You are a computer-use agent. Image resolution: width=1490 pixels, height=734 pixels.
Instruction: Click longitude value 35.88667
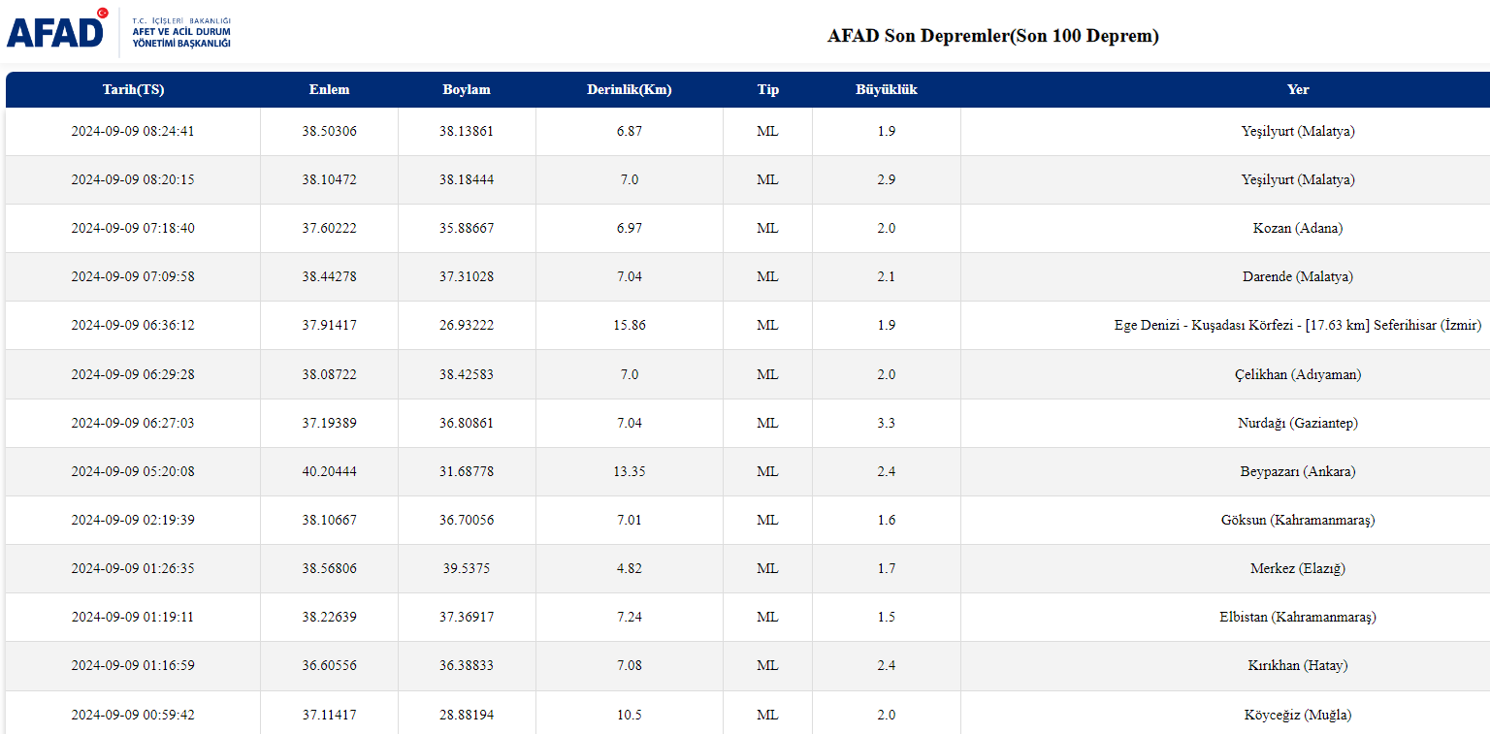pyautogui.click(x=467, y=228)
